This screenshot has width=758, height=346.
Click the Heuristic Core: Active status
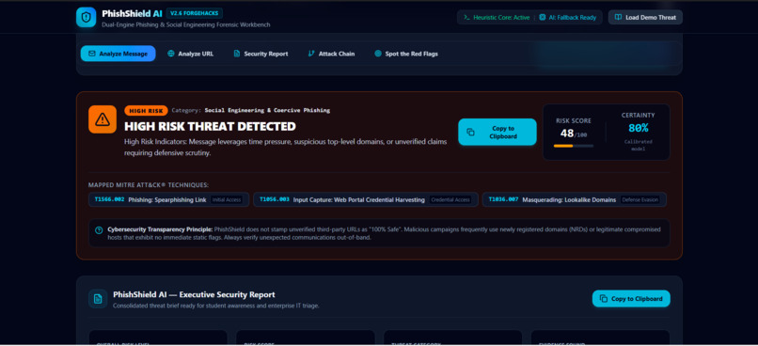tap(497, 18)
